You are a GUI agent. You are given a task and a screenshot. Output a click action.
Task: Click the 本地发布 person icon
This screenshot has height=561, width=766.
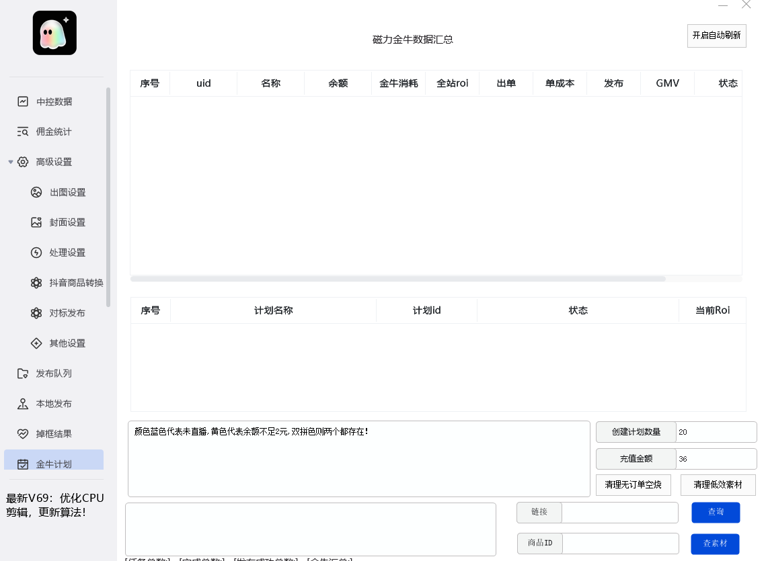coord(23,404)
